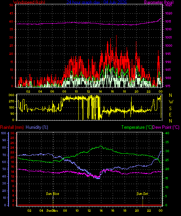The image size is (181, 216).
Task: Click the topmost N compass letter
Action: pyautogui.click(x=171, y=95)
